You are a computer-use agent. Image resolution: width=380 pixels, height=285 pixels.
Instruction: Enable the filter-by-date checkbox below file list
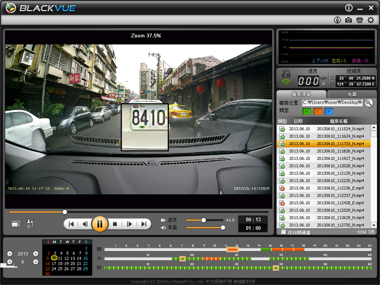click(283, 232)
